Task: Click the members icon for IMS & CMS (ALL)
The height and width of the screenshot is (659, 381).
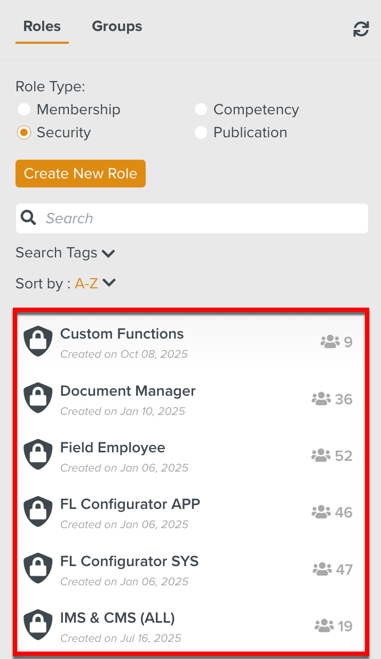Action: coord(324,626)
